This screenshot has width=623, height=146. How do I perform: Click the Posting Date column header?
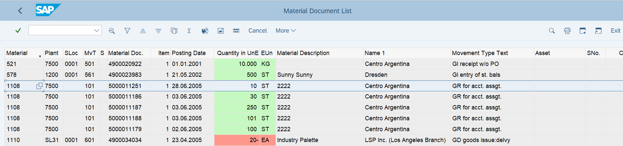tap(189, 53)
